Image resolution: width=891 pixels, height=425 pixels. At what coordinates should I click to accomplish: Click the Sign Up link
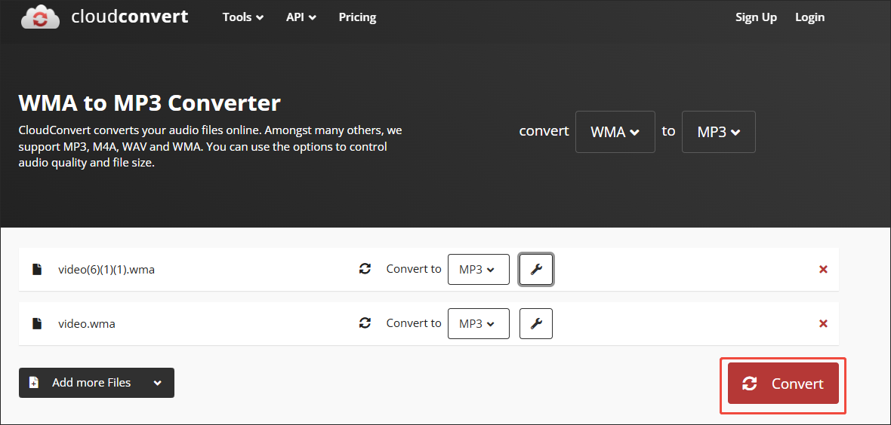(756, 17)
